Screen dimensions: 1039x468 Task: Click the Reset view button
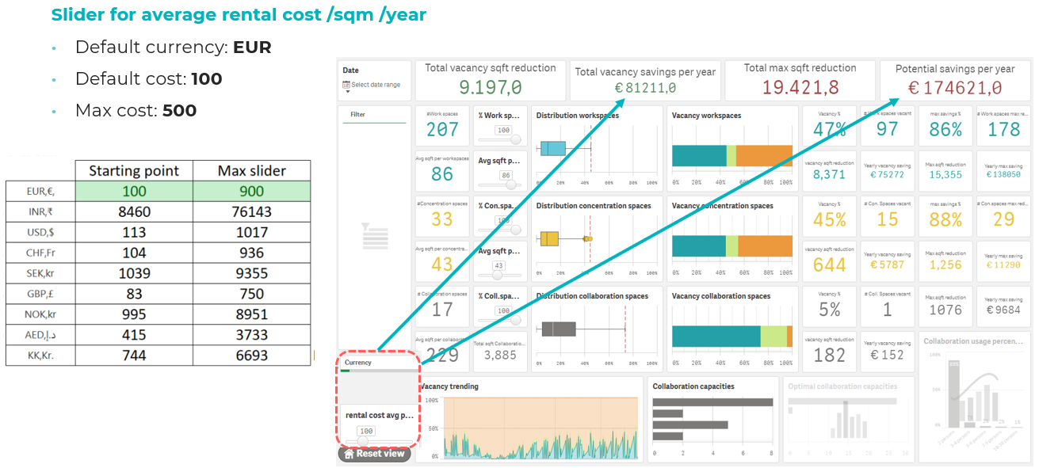[374, 454]
